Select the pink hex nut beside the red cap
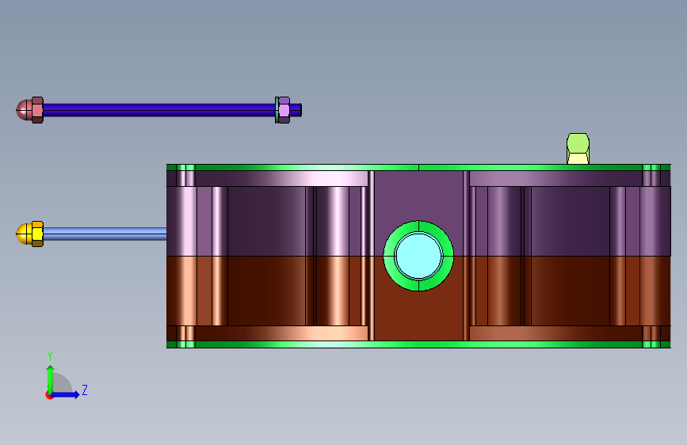The height and width of the screenshot is (445, 687). (x=38, y=110)
